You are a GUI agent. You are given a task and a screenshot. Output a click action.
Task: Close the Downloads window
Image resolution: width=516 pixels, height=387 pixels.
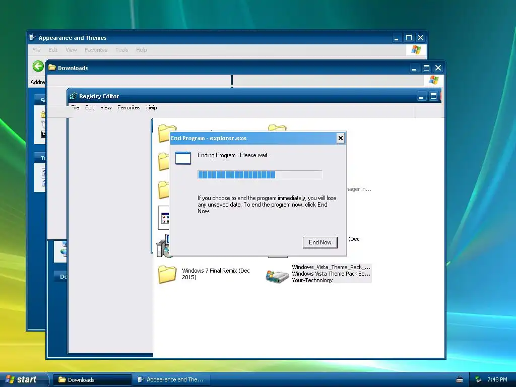[x=438, y=68]
